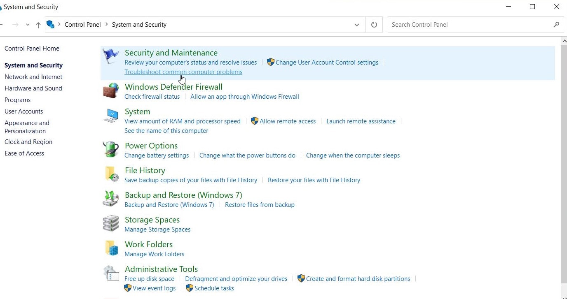Image resolution: width=567 pixels, height=299 pixels.
Task: Click Restore files from backup
Action: click(x=260, y=205)
